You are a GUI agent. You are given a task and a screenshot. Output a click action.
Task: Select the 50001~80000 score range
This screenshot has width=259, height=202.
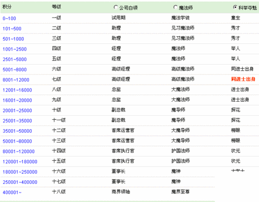pos(17,141)
